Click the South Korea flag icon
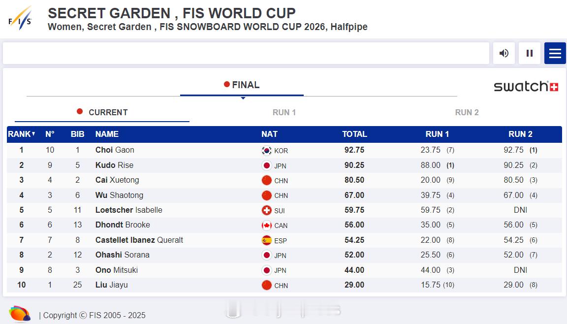Screen dimensions: 567x324 point(267,151)
